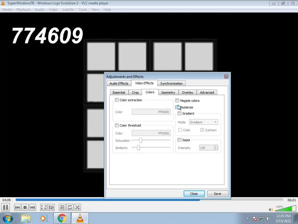Open the Audio menu

[39, 10]
